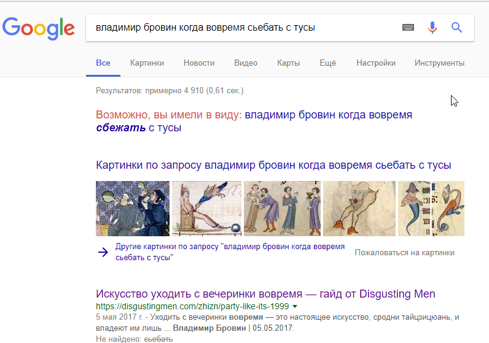Expand the green arrow next to disgustingmen URL
Screen dimensions: 489x343
click(x=295, y=306)
